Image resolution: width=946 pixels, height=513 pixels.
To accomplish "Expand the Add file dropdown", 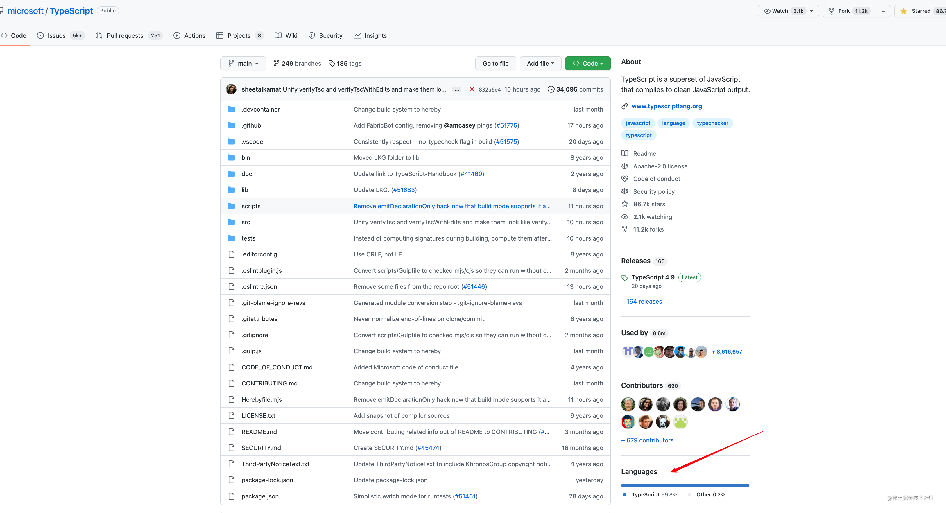I will coord(540,64).
